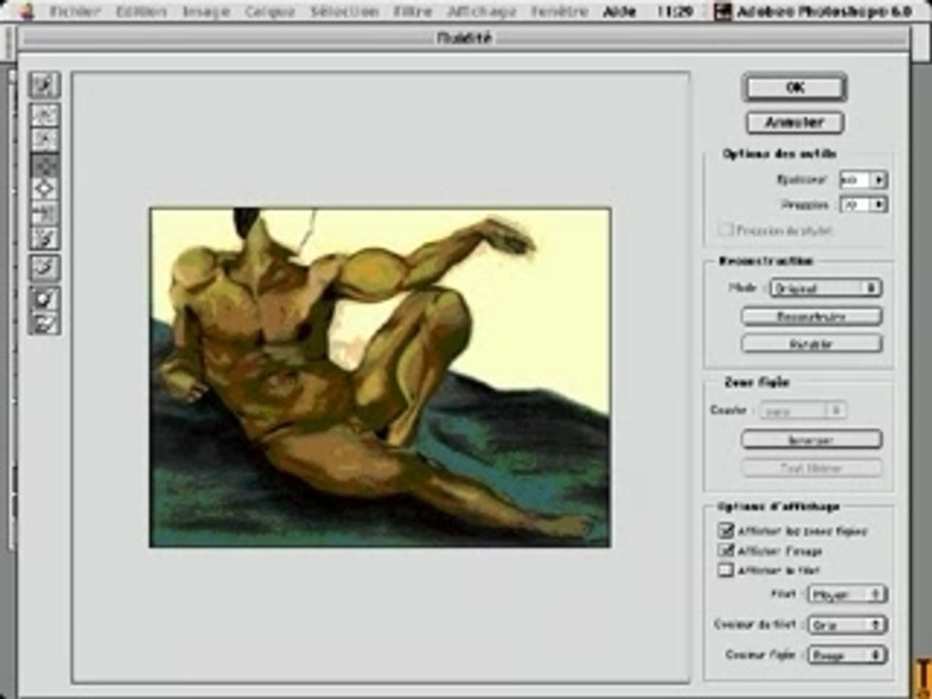The height and width of the screenshot is (699, 932).
Task: Open the Calque menu
Action: point(270,12)
